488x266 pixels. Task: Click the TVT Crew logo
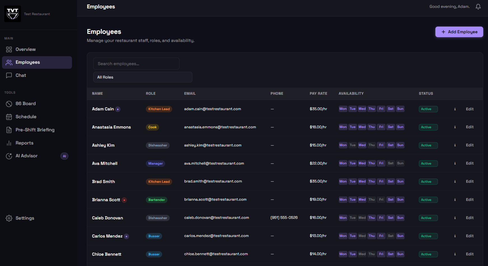coord(13,14)
